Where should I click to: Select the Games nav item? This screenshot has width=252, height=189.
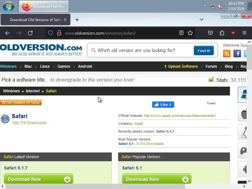coord(64,66)
